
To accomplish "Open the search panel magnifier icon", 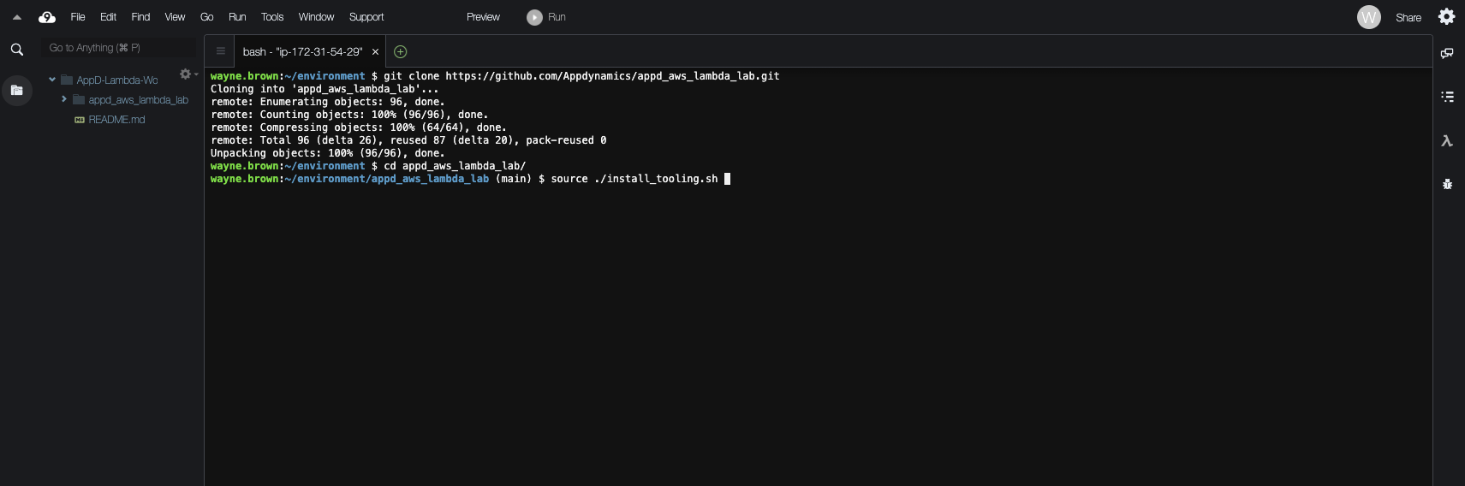I will tap(16, 50).
